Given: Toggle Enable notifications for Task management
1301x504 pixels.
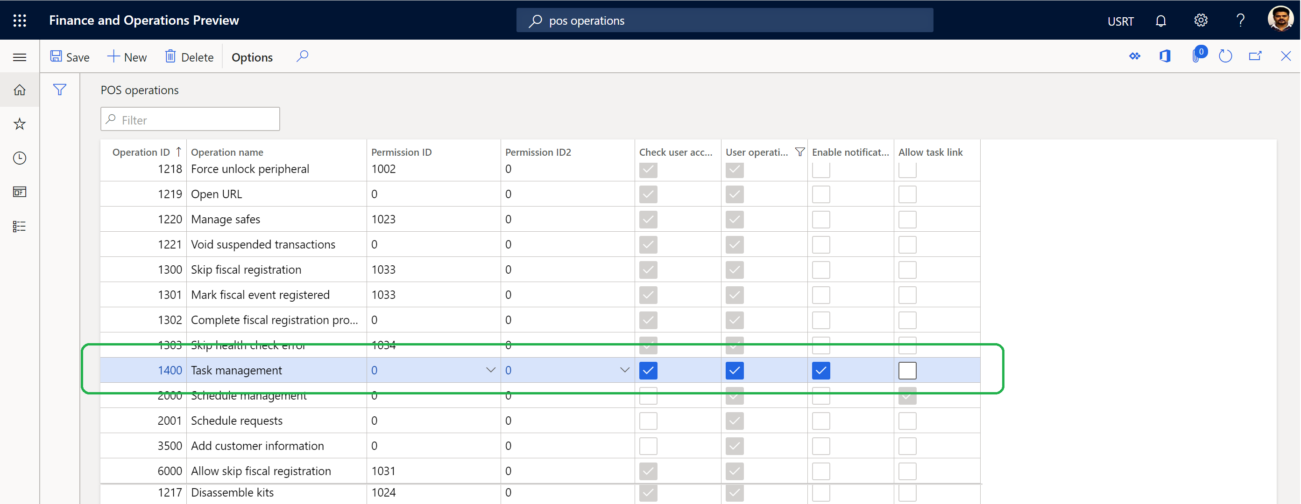Looking at the screenshot, I should [x=820, y=371].
